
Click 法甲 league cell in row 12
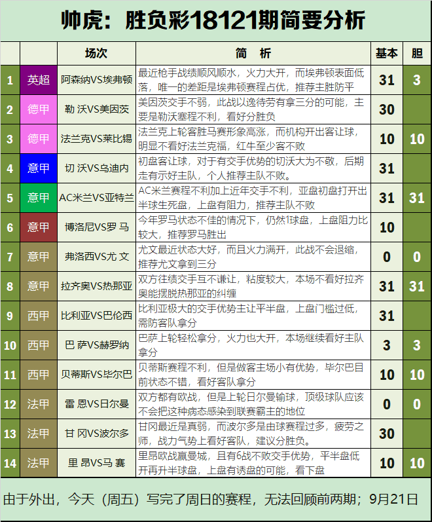pyautogui.click(x=39, y=404)
